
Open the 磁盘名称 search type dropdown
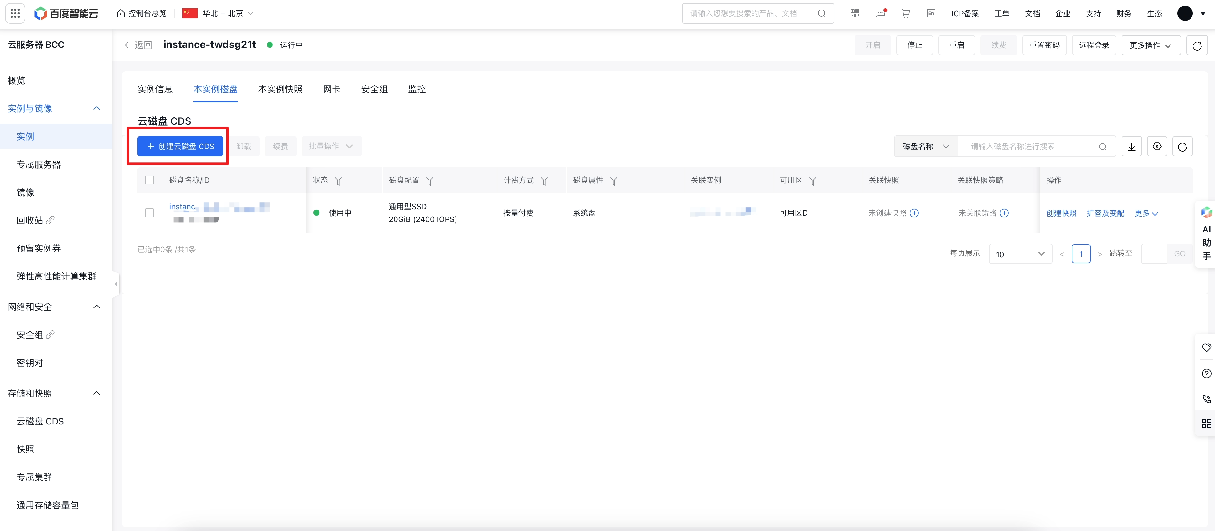(925, 147)
